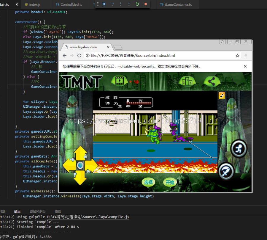Click the browser user profile icon

tap(223, 42)
